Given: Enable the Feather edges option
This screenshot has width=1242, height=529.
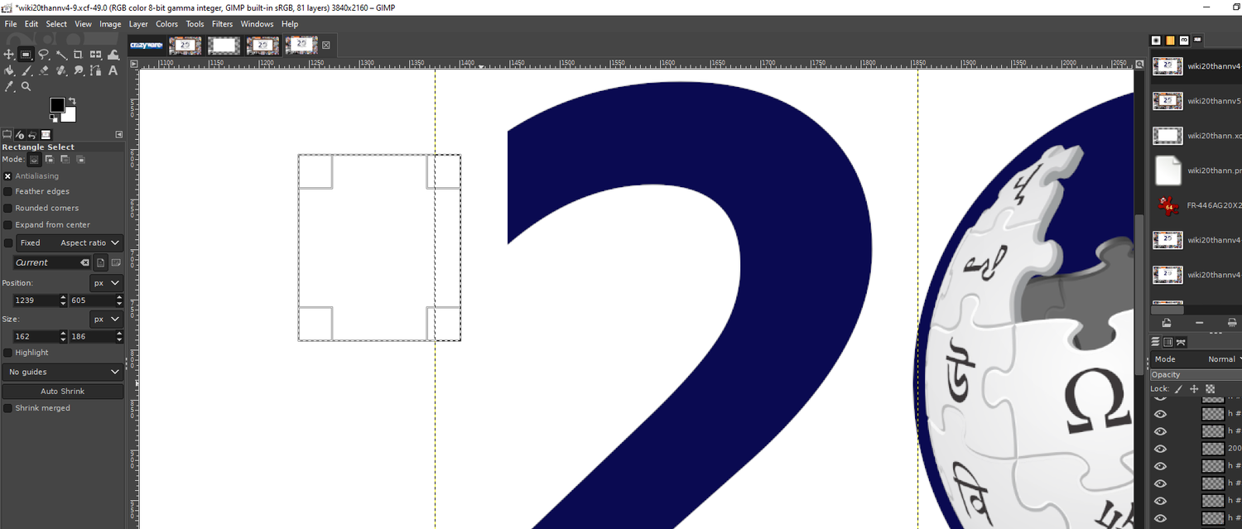Looking at the screenshot, I should coord(8,191).
